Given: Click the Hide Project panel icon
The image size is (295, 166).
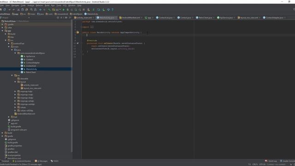Looking at the screenshot, I should [x=71, y=18].
